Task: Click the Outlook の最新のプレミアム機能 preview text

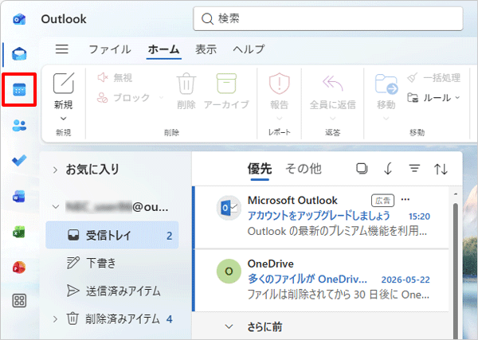Action: pos(337,231)
